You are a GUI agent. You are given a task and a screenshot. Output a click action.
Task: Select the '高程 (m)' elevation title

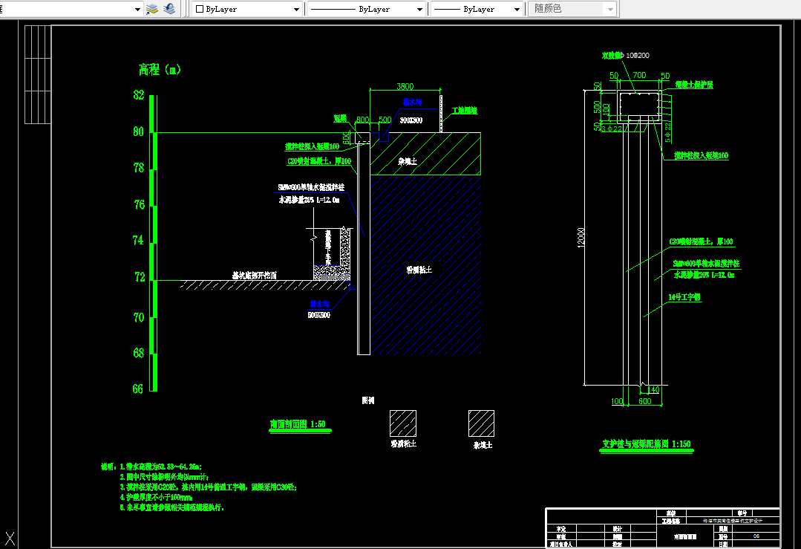pyautogui.click(x=160, y=70)
